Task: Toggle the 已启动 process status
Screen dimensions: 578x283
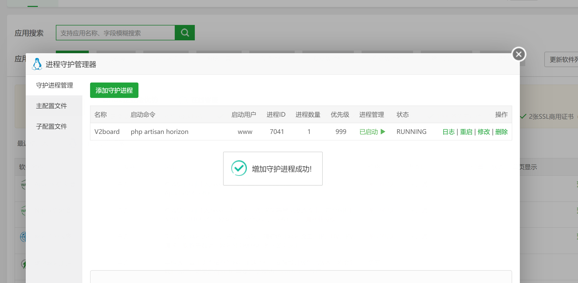Action: click(369, 132)
